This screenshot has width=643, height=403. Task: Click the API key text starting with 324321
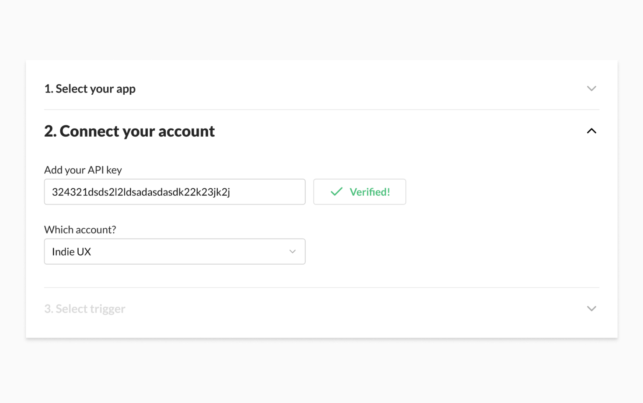click(x=141, y=192)
